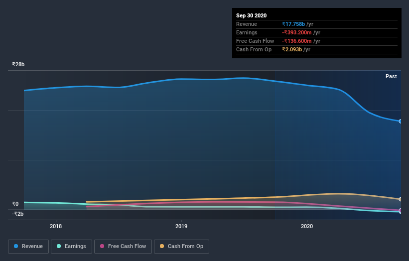Click the -₹136.600m free cash flow value

[297, 41]
